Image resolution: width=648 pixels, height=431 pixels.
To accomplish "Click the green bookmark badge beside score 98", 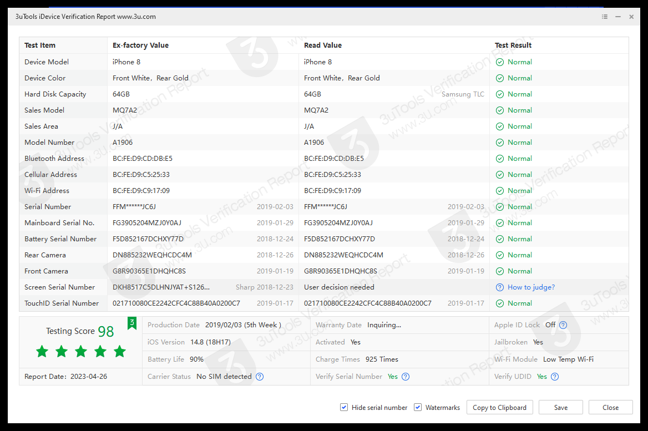I will [x=132, y=323].
